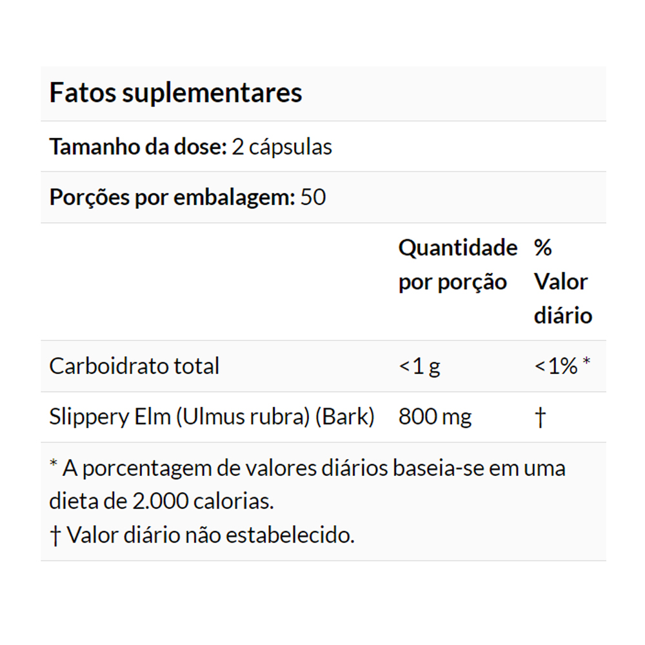This screenshot has height=645, width=645.
Task: Click the 'Valor diário não estabelecido.' footnote
Action: 210,535
